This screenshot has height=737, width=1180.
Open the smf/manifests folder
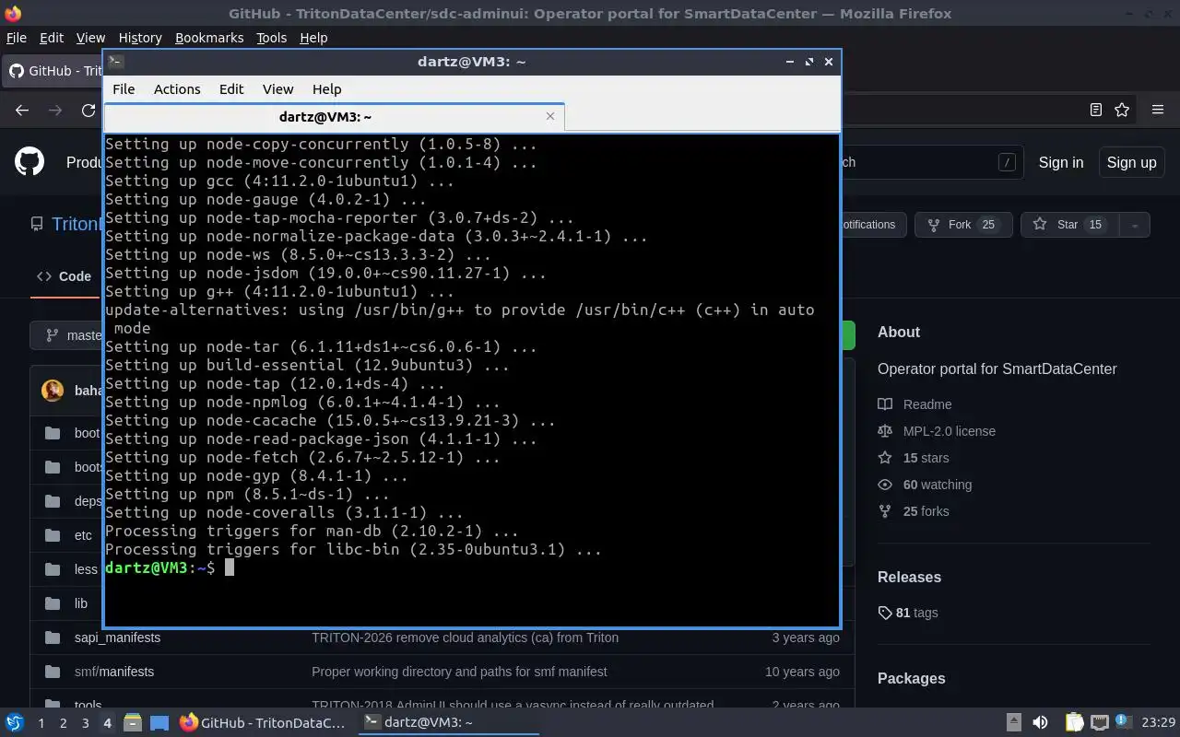tap(114, 672)
